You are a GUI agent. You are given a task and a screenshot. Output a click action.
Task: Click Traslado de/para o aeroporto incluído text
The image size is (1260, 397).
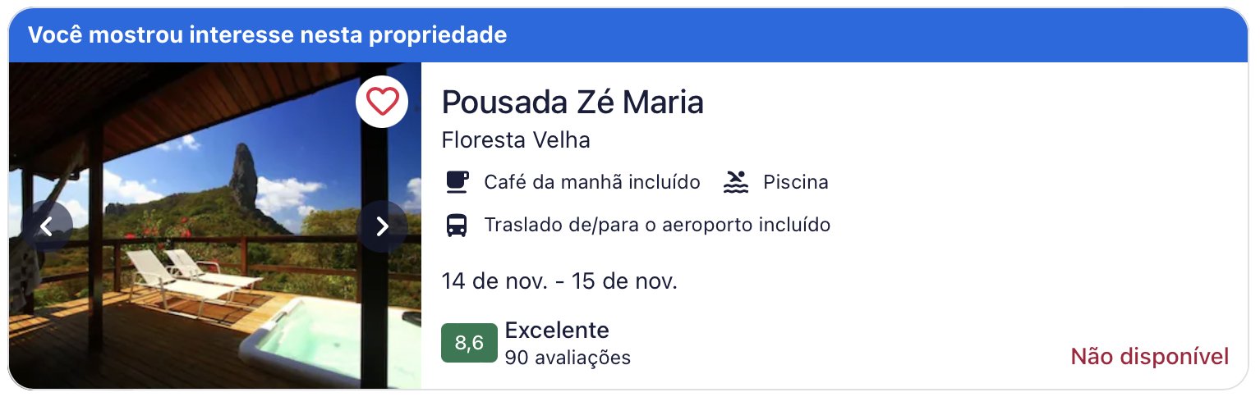point(657,225)
